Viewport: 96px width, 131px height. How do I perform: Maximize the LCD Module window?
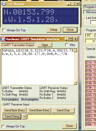(x=73, y=4)
